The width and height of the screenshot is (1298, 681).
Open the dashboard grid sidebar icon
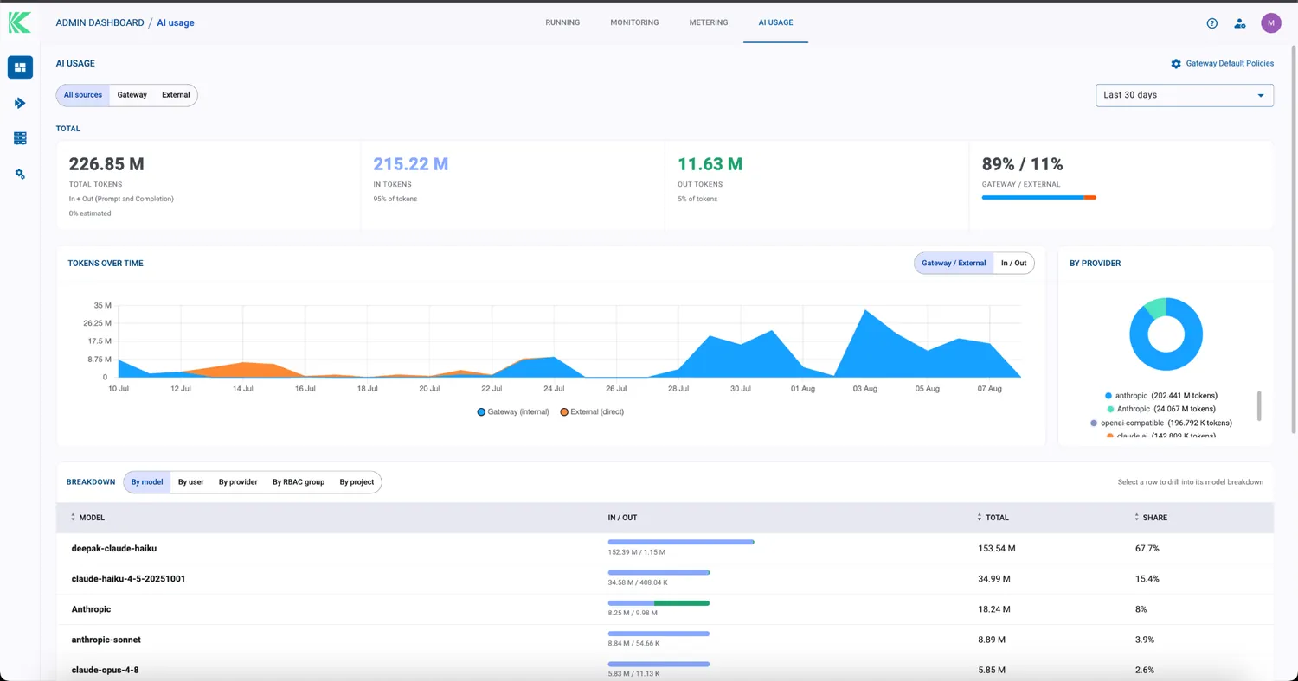[20, 67]
